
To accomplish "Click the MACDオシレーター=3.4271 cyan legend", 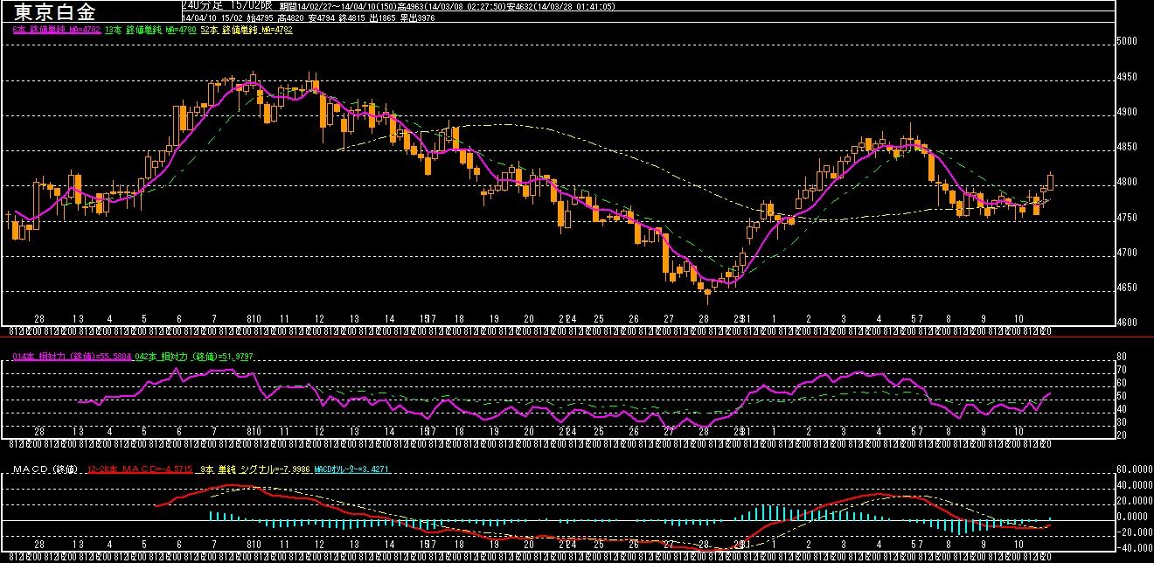I will [351, 469].
